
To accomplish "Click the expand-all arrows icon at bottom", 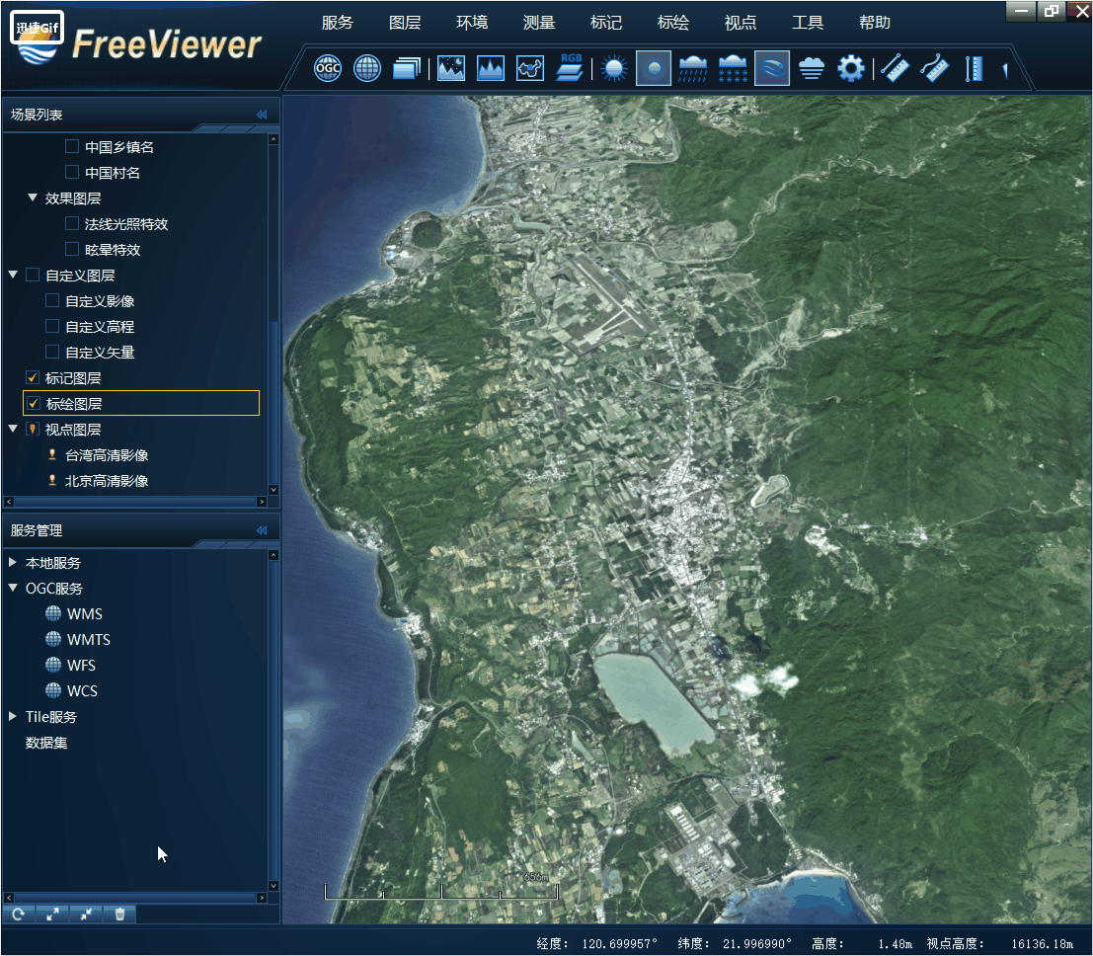I will (x=52, y=915).
